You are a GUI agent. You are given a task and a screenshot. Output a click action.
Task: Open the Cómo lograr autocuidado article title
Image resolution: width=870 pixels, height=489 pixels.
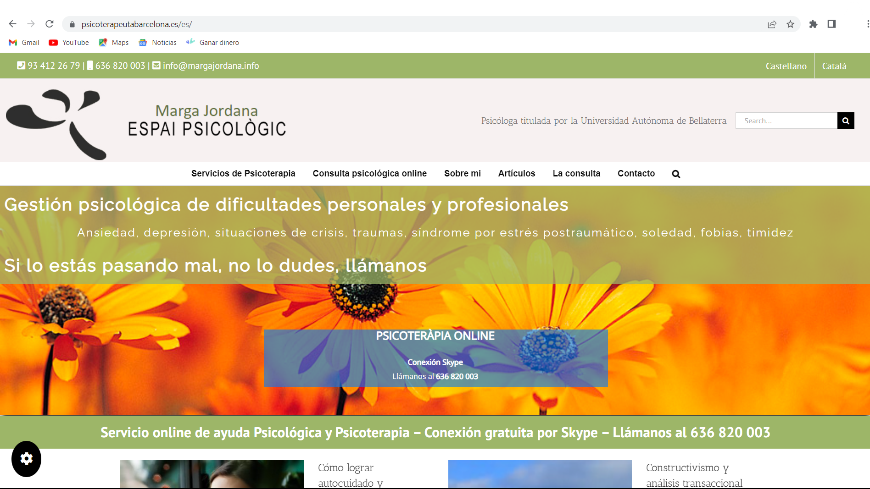[351, 475]
